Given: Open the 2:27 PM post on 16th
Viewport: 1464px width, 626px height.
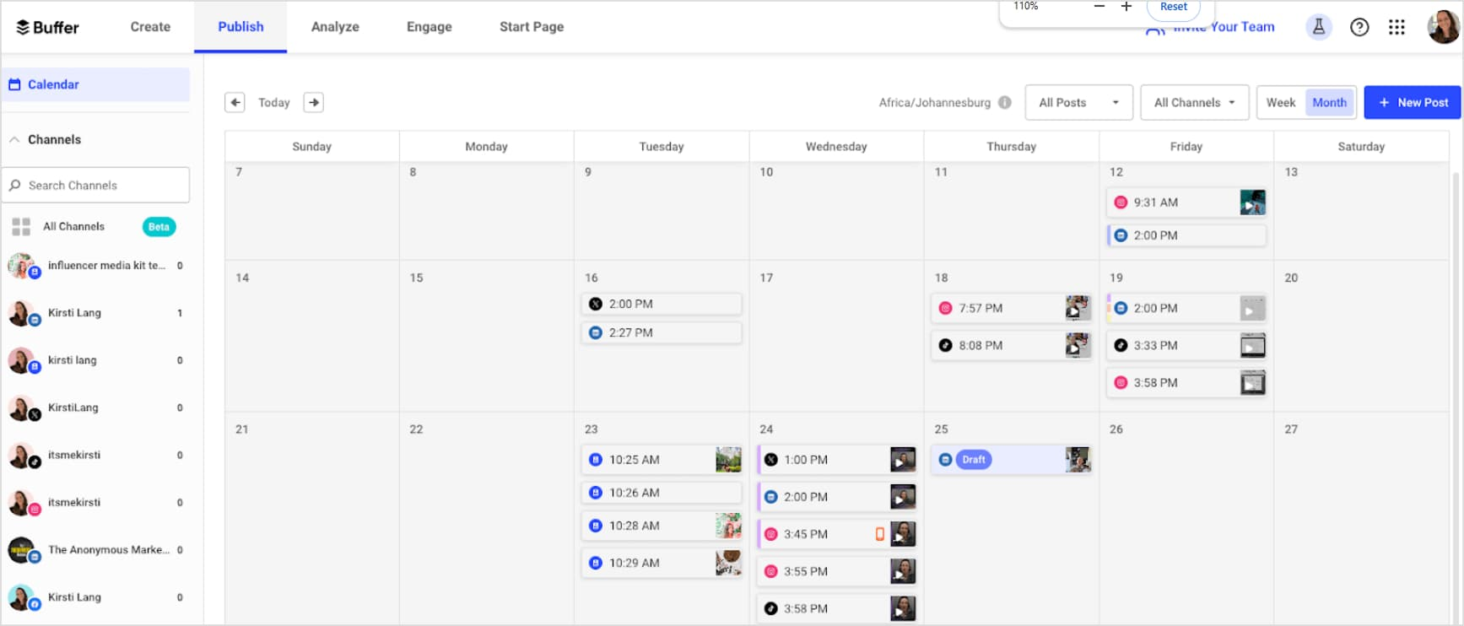Looking at the screenshot, I should tap(662, 332).
